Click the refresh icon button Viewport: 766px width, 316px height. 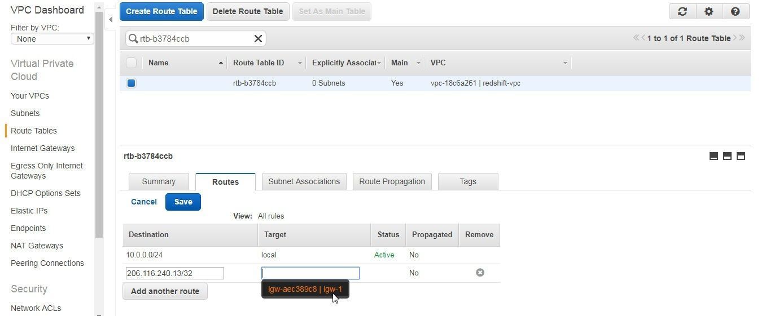tap(682, 11)
